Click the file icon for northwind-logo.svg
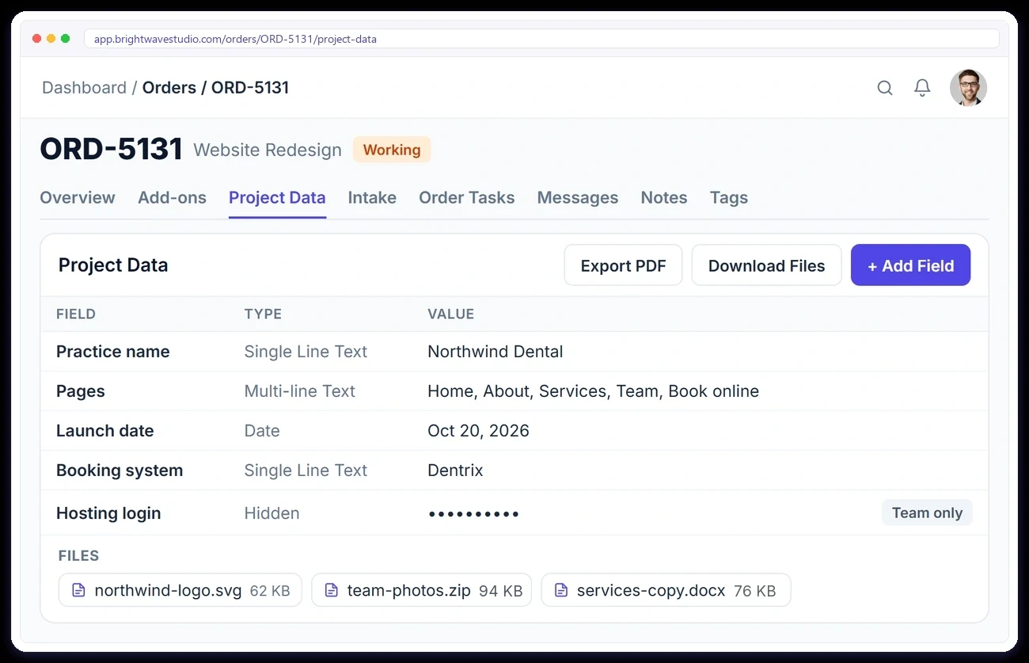Viewport: 1029px width, 663px height. (x=78, y=590)
